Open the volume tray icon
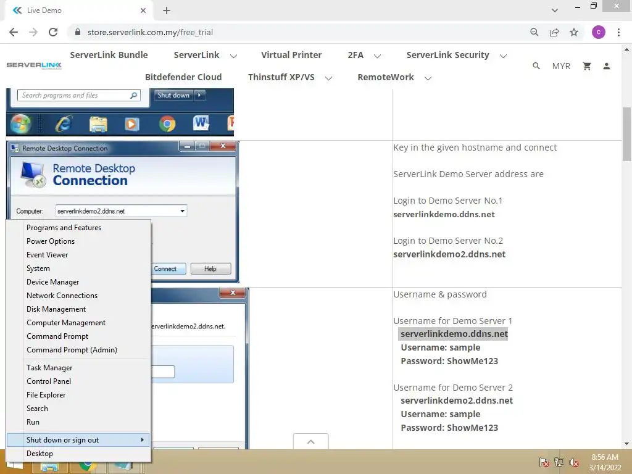This screenshot has height=474, width=632. pos(574,462)
